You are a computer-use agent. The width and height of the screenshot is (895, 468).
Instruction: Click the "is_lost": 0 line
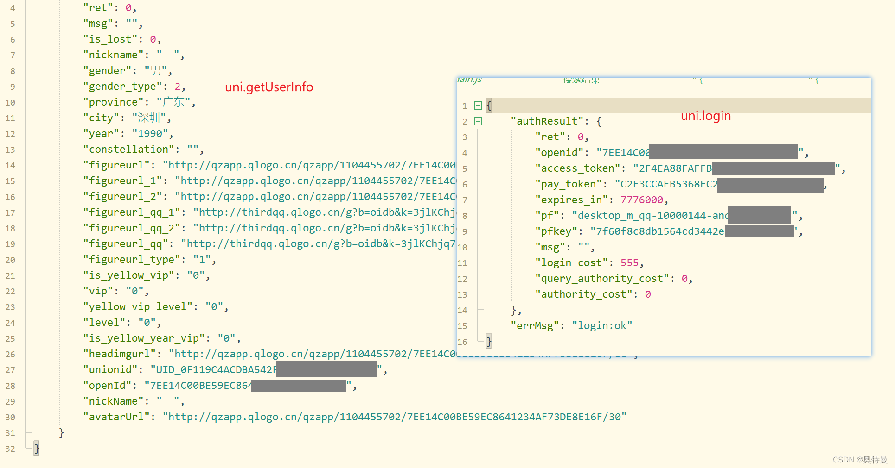pos(122,39)
